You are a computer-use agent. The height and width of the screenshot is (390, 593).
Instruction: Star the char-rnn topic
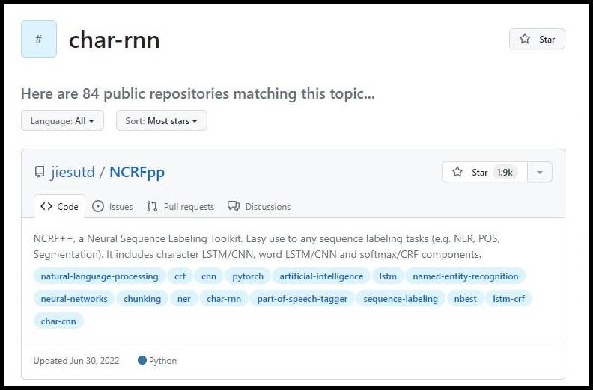(537, 39)
